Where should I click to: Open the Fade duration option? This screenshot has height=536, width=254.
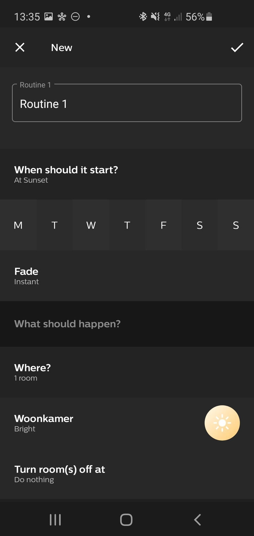click(x=127, y=276)
